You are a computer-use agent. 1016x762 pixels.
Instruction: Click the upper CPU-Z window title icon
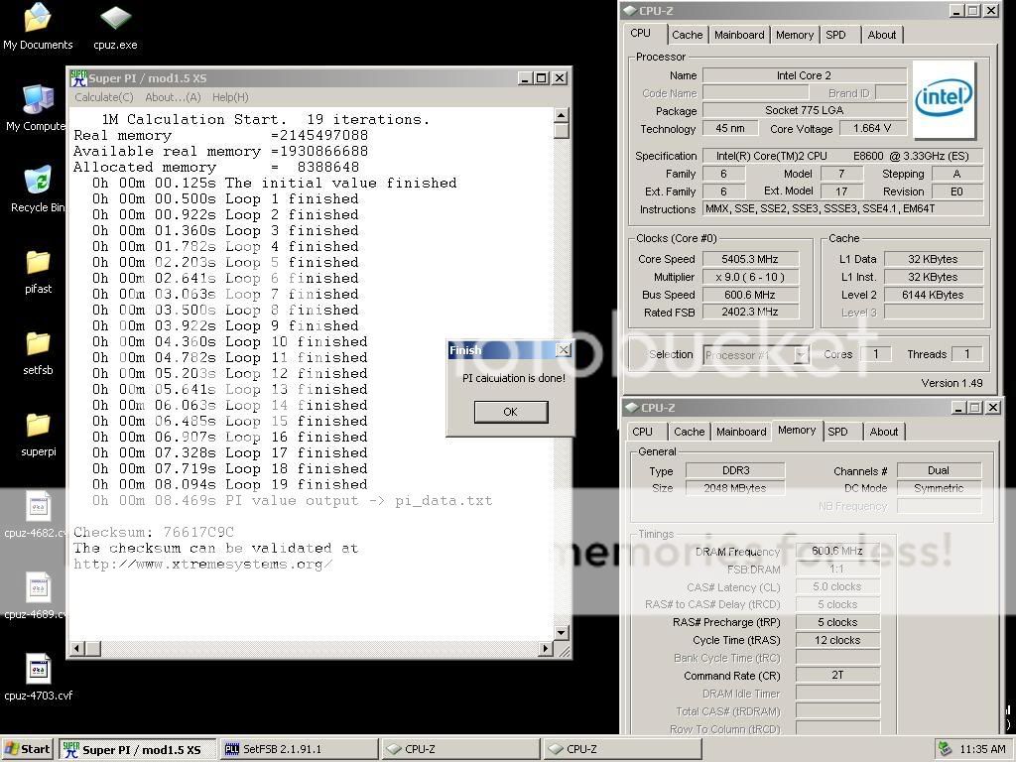629,11
